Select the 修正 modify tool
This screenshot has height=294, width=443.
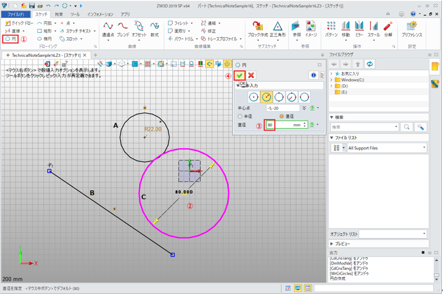209,31
